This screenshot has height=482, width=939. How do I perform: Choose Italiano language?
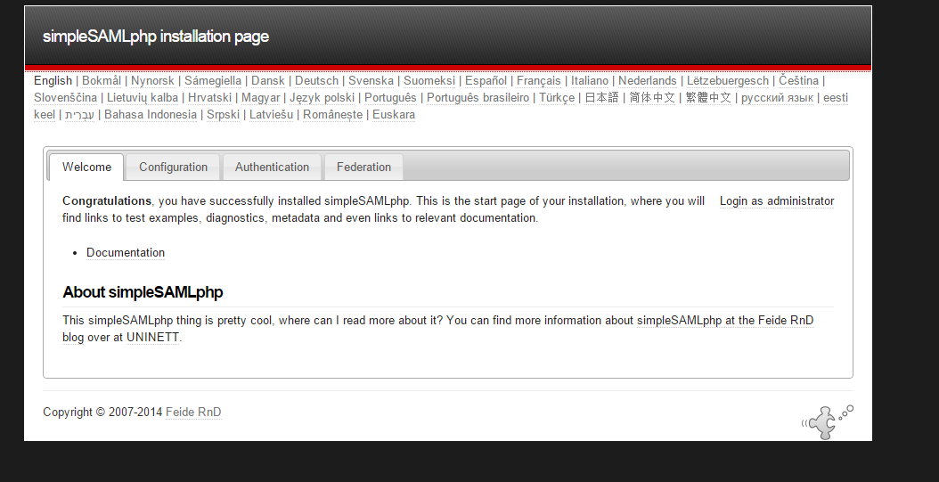tap(590, 81)
